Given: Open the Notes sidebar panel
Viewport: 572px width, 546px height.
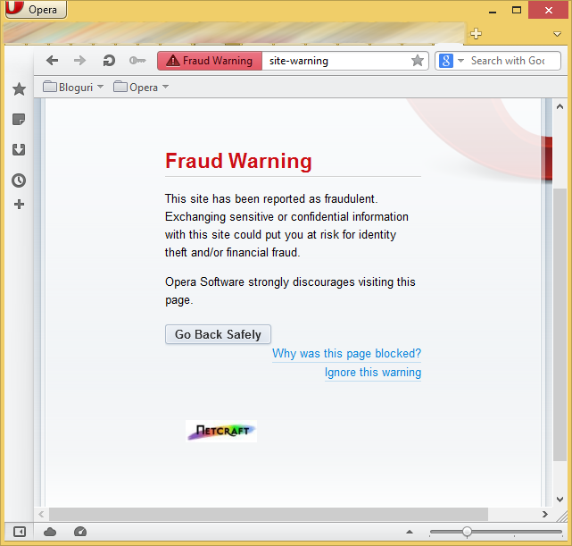Looking at the screenshot, I should [19, 119].
